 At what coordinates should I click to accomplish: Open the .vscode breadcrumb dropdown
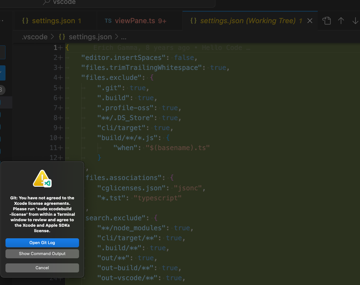click(35, 37)
